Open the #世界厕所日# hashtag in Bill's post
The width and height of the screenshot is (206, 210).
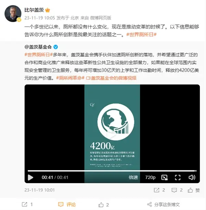click(141, 35)
